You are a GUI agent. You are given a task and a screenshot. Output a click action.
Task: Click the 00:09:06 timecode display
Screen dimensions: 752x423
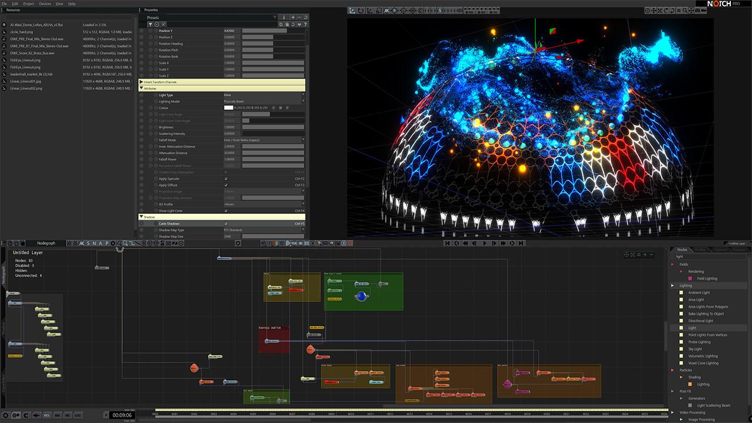[122, 415]
